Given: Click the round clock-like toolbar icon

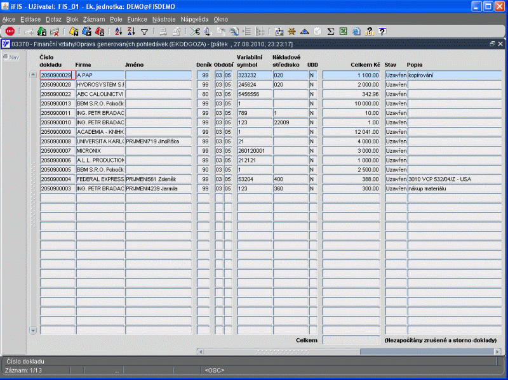Looking at the screenshot, I should tap(317, 31).
